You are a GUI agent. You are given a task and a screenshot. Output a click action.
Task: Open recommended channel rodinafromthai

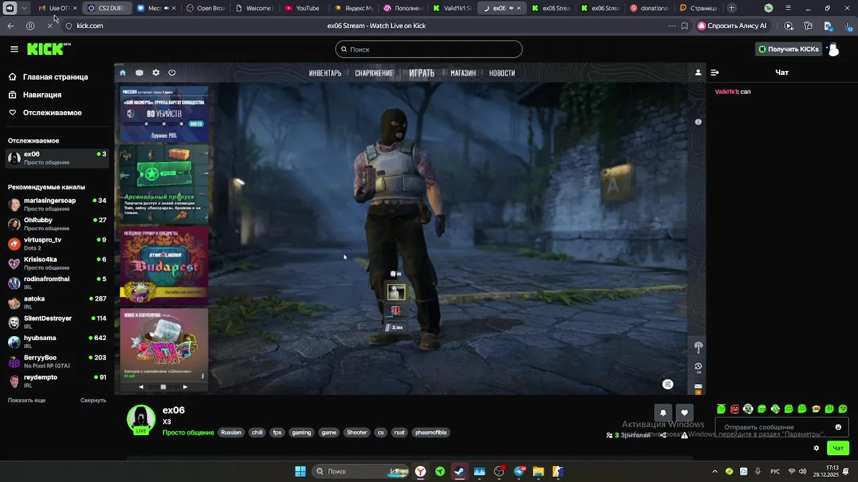pos(57,283)
